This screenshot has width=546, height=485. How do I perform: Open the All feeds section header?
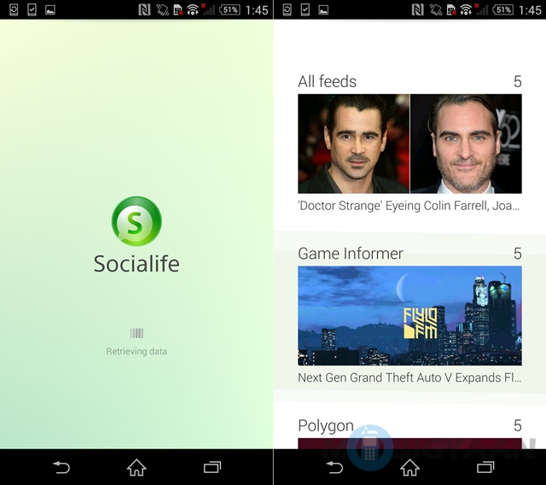point(327,81)
